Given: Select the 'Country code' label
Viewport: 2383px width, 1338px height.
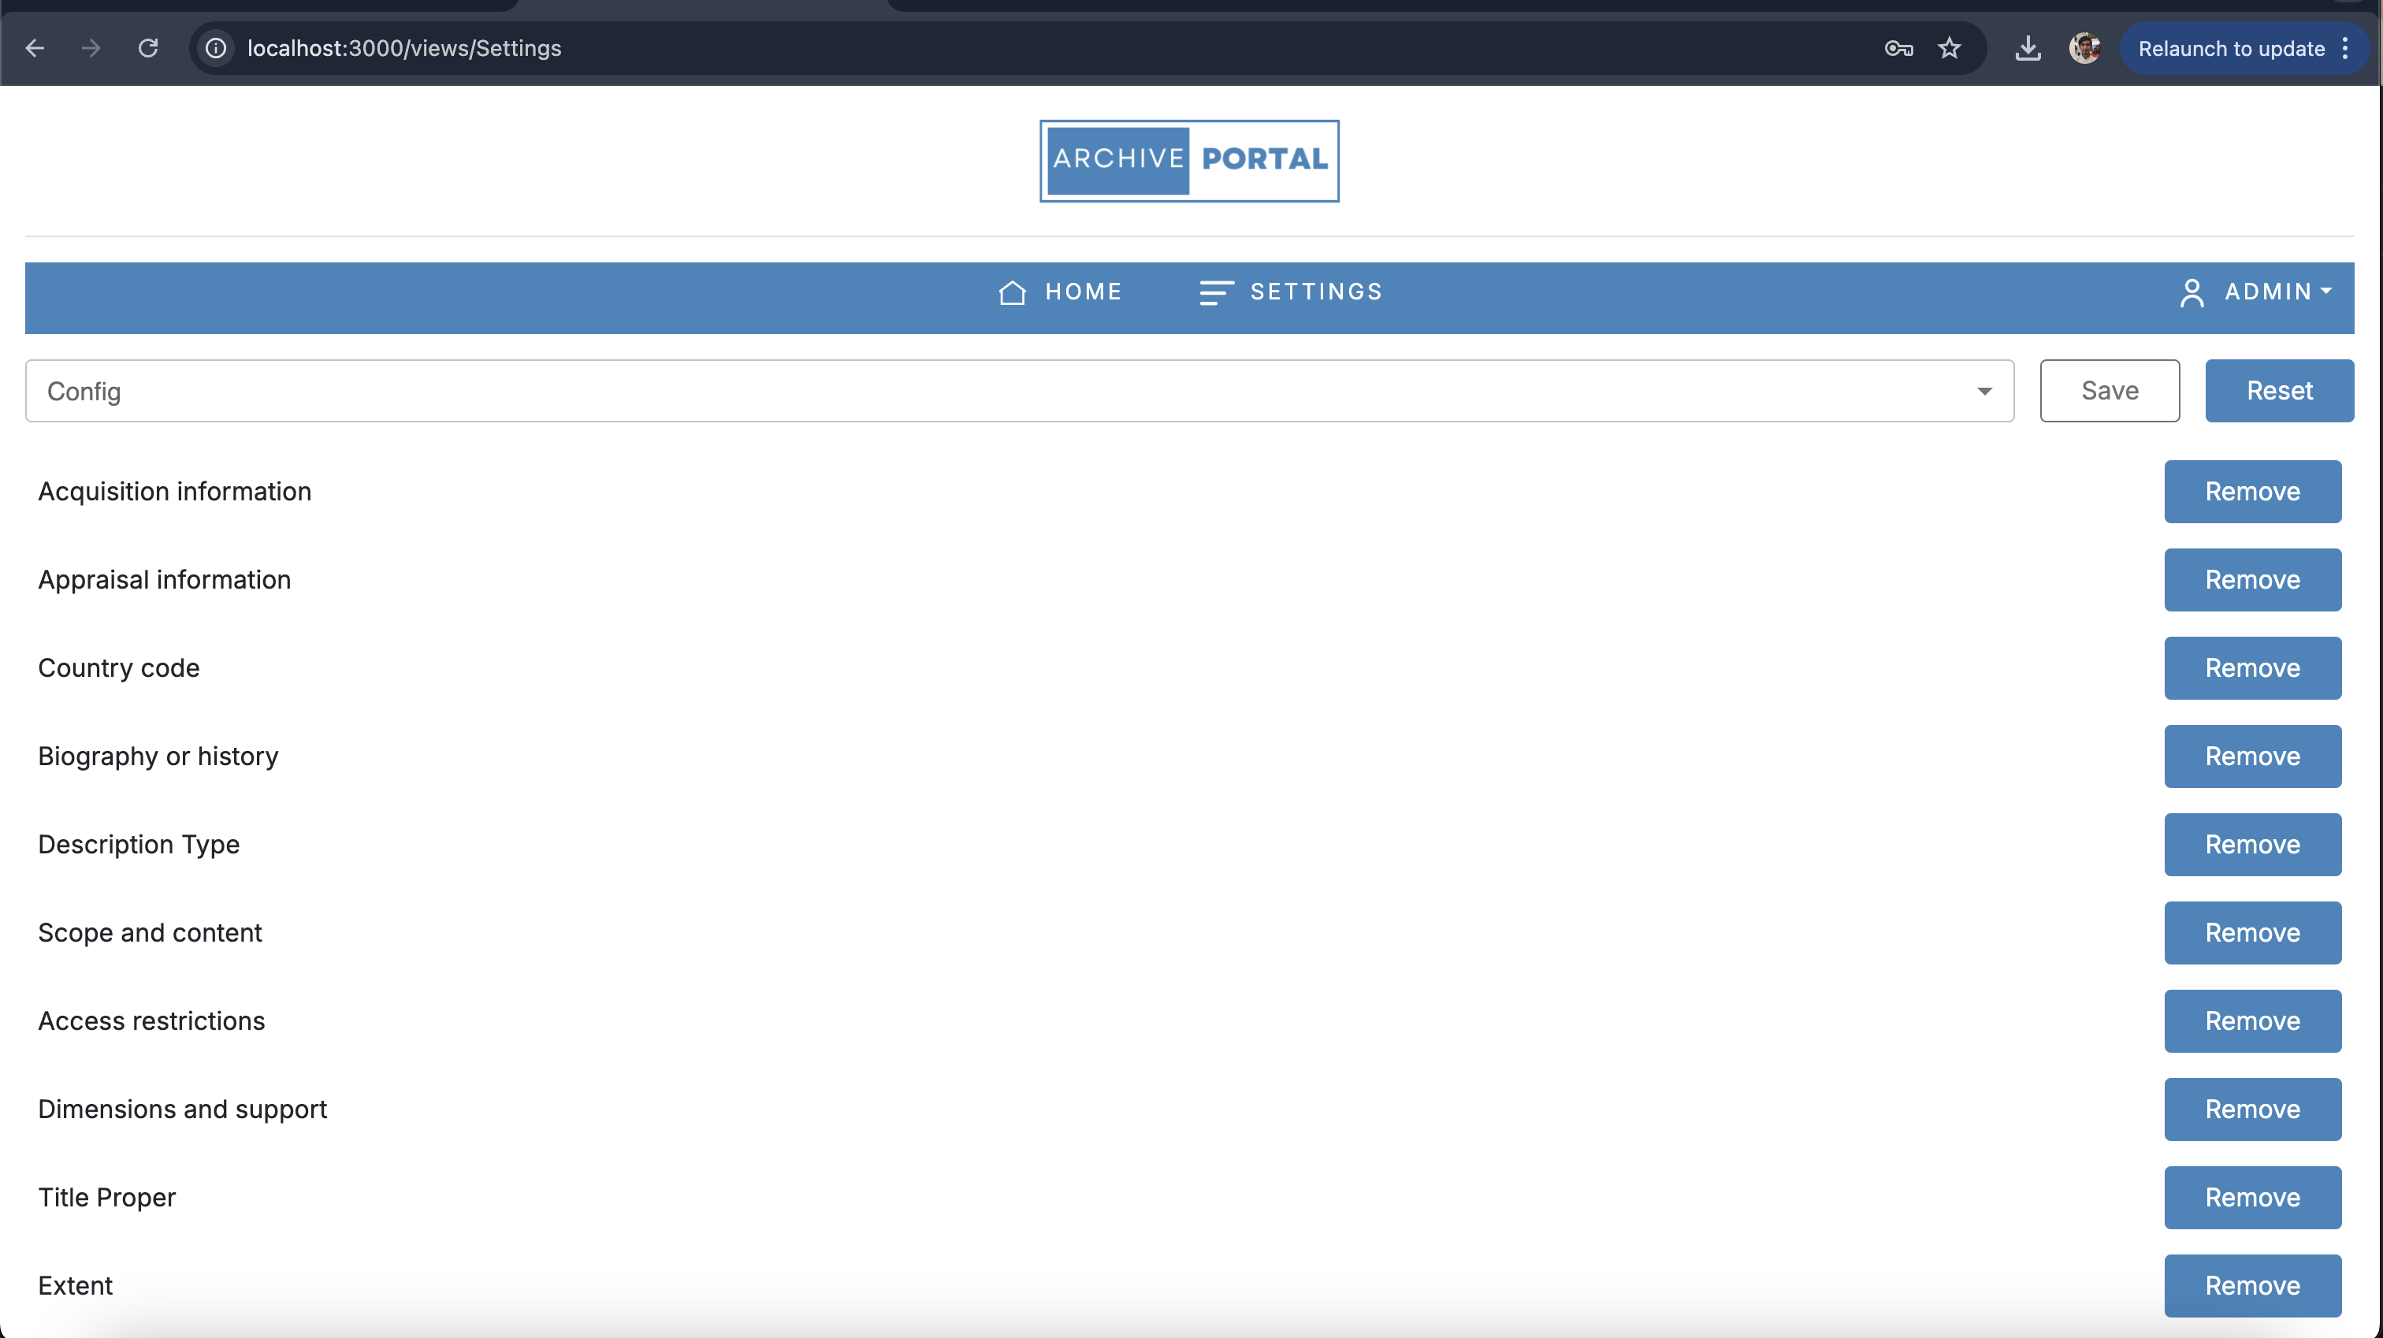Looking at the screenshot, I should click(x=118, y=668).
